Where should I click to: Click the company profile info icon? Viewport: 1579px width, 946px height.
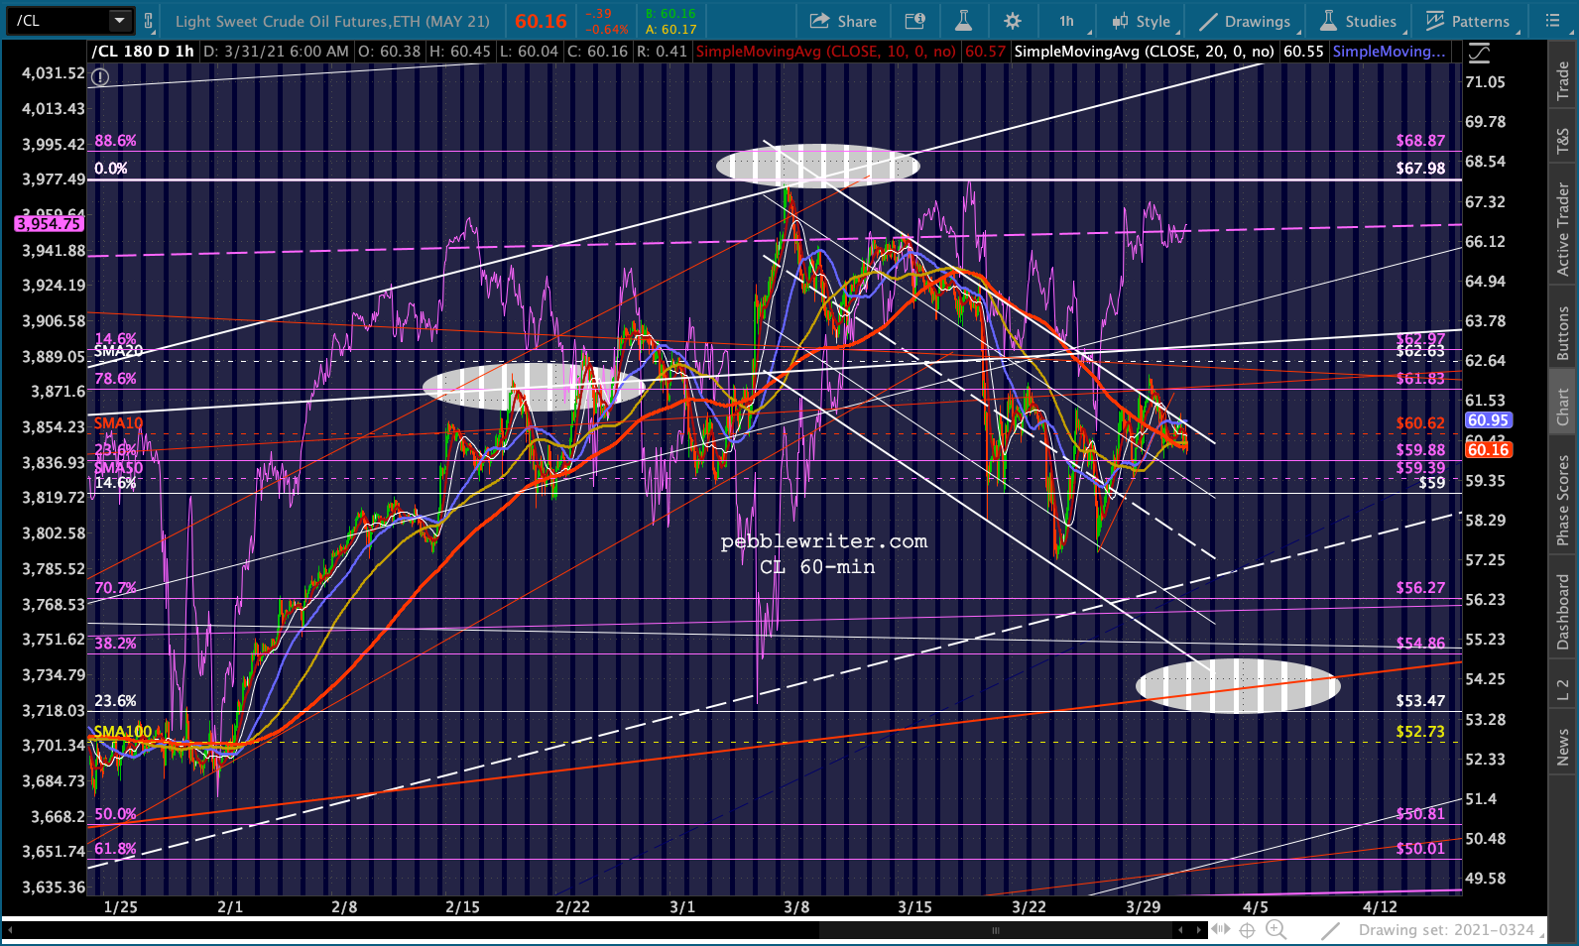915,21
